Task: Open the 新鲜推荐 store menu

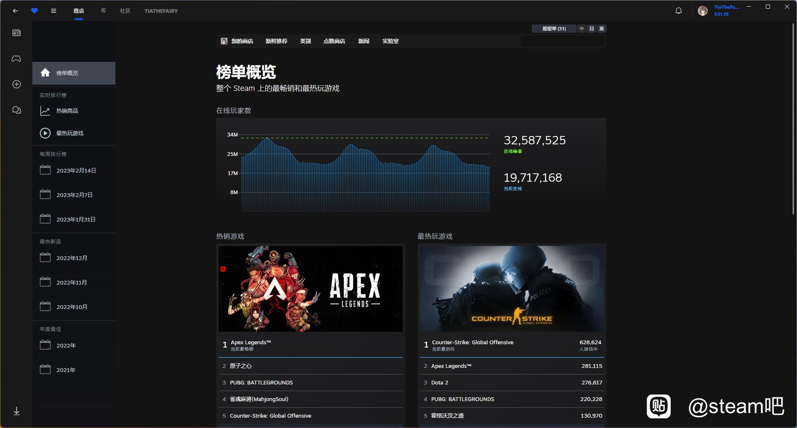Action: (276, 41)
